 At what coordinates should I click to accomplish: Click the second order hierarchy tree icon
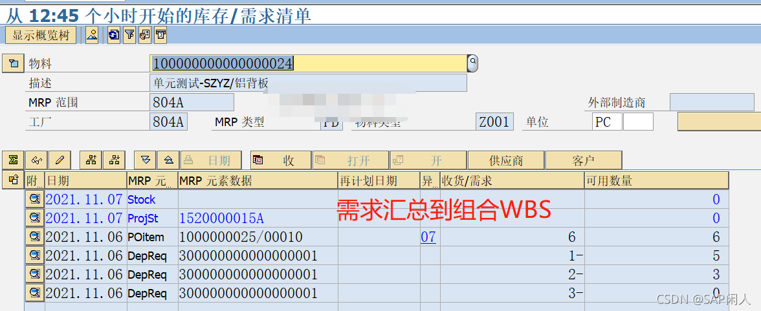(x=115, y=160)
